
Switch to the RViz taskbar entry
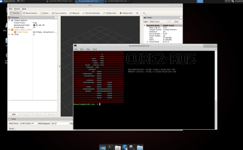coord(21,1)
